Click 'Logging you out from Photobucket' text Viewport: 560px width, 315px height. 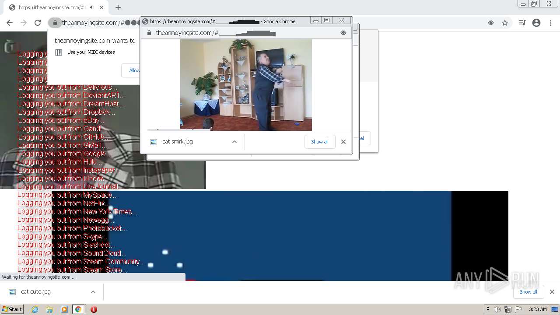[72, 228]
